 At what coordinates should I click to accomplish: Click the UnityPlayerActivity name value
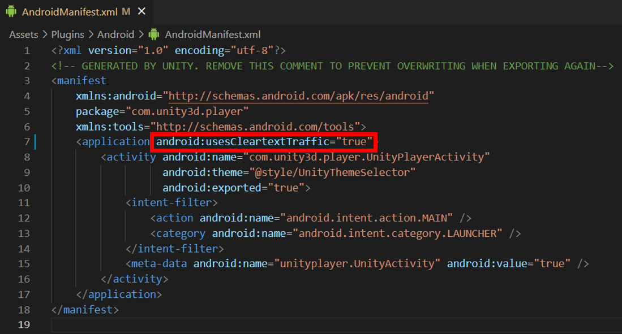[366, 157]
